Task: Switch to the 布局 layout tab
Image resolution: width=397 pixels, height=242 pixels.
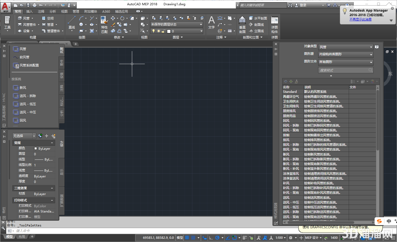Action: click(22, 237)
